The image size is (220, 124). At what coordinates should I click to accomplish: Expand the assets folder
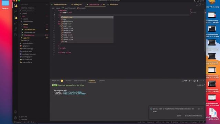coord(26,19)
